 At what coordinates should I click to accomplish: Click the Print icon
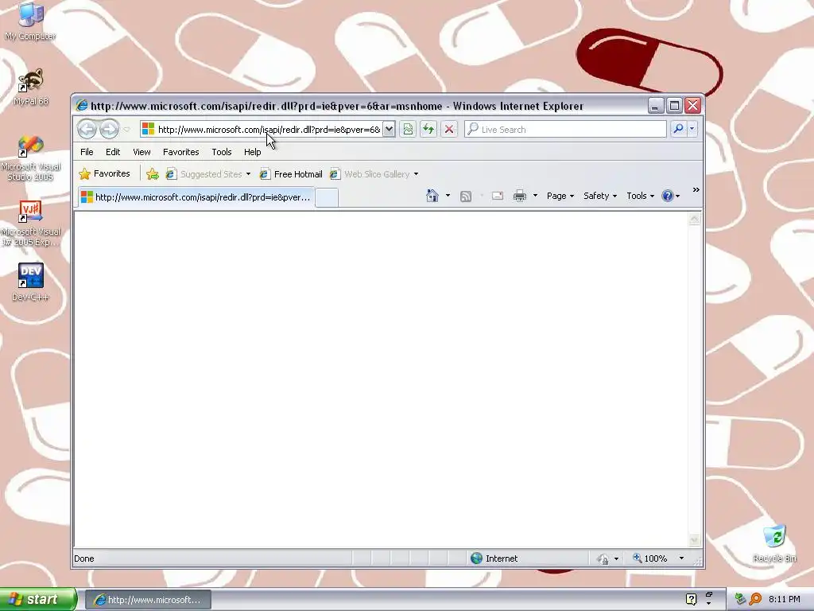(520, 196)
